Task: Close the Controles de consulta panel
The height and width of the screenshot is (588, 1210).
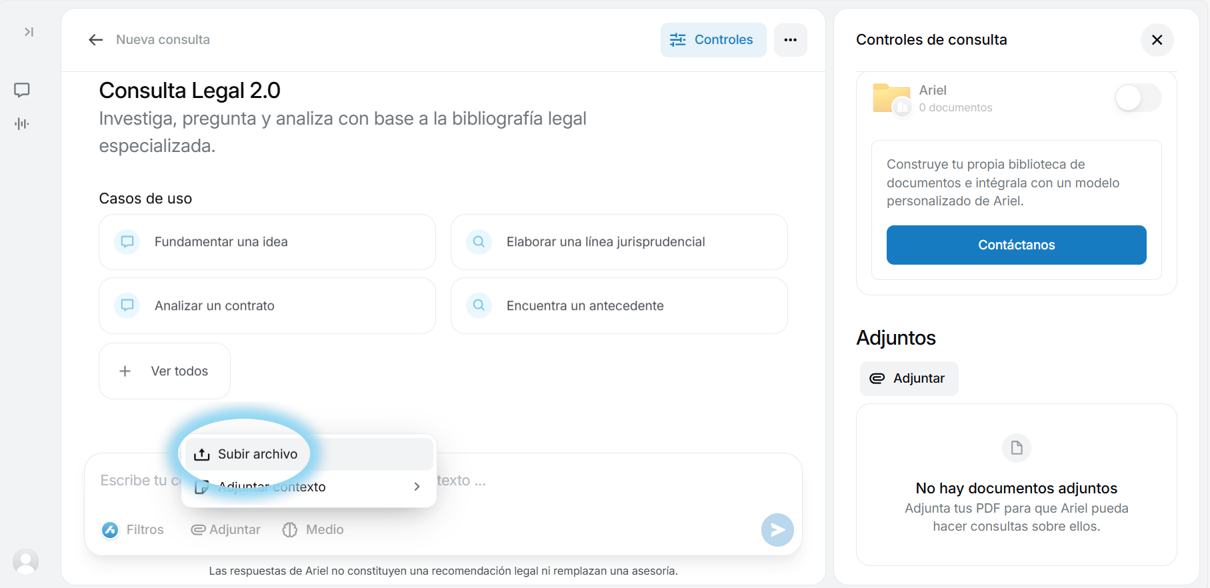Action: click(x=1157, y=40)
